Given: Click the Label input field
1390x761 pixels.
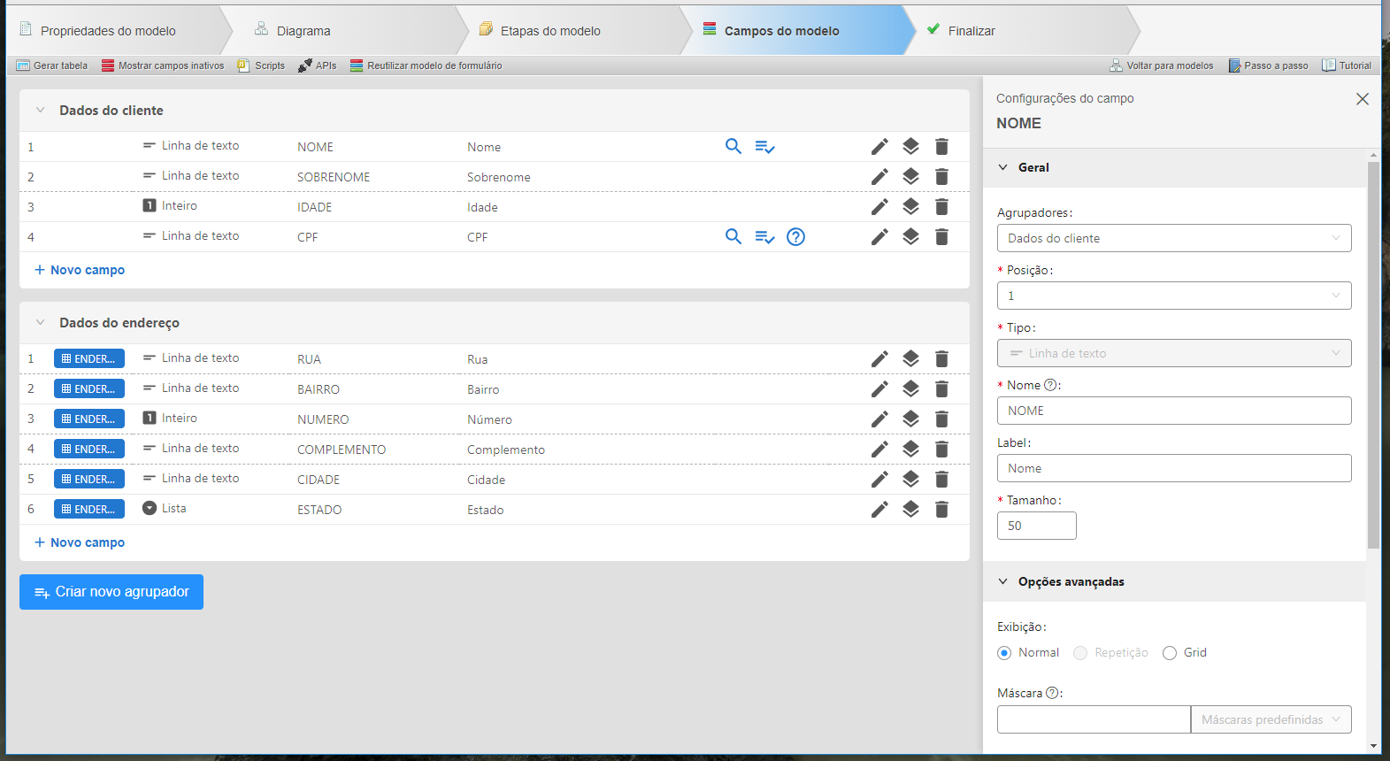Looking at the screenshot, I should pos(1174,468).
